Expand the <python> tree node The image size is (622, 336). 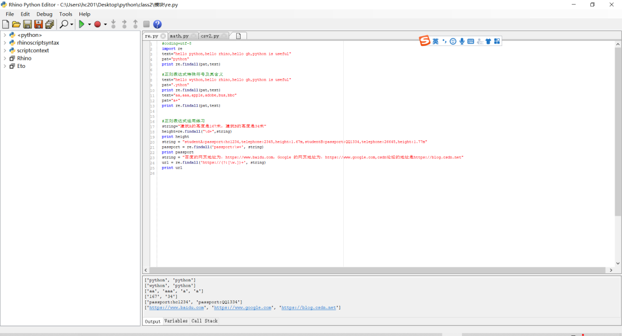[x=5, y=35]
